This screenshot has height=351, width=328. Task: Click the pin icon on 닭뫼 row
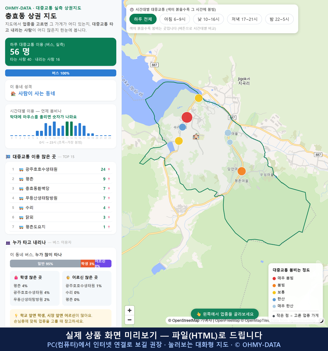(x=109, y=217)
